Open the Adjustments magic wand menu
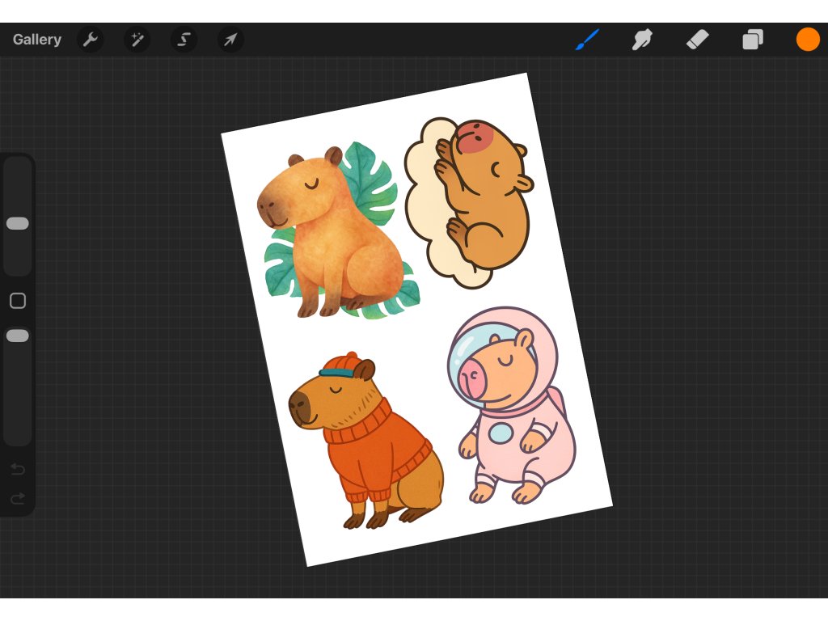This screenshot has height=621, width=828. 137,40
